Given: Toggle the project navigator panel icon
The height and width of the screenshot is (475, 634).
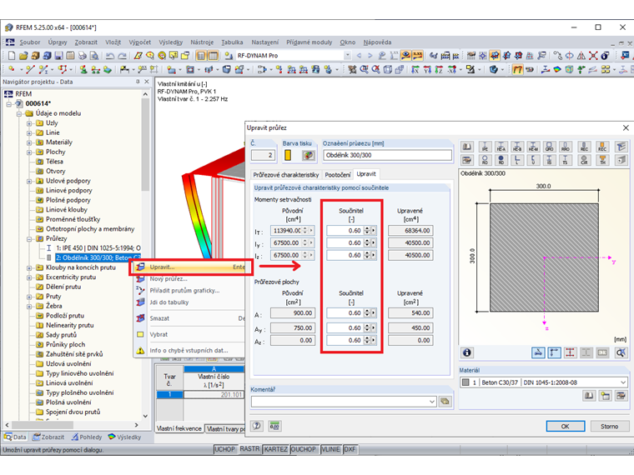Looking at the screenshot, I should 201,56.
